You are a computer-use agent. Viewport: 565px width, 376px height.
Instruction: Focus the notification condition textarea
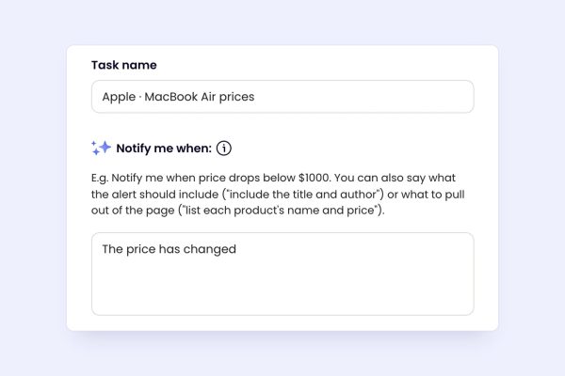282,274
